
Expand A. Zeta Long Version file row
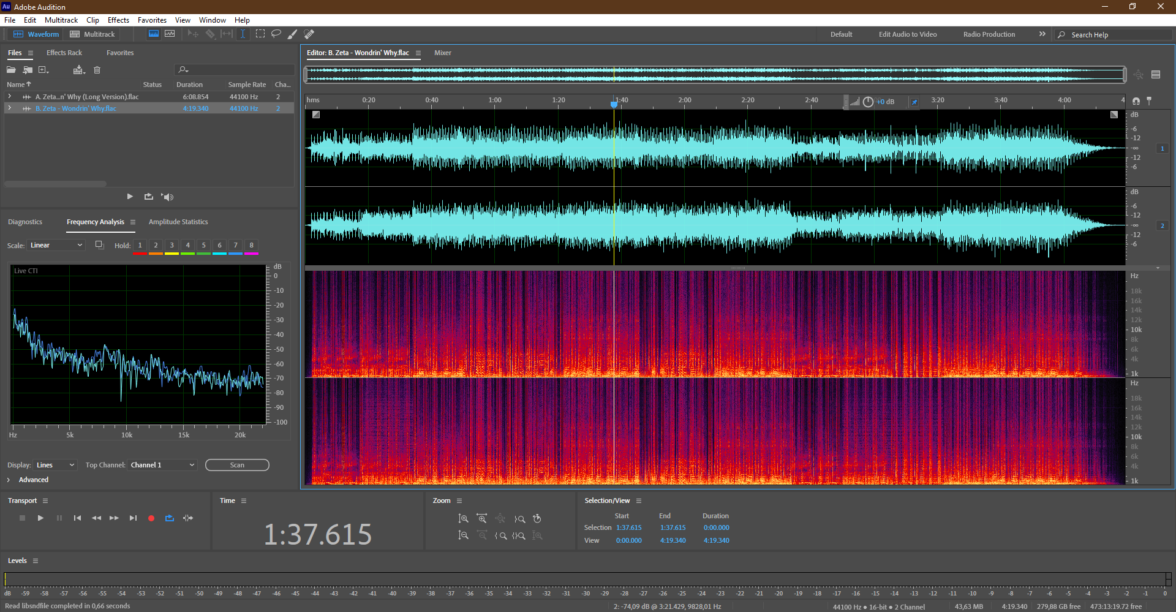tap(9, 97)
